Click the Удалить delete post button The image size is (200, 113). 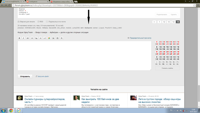174,14
